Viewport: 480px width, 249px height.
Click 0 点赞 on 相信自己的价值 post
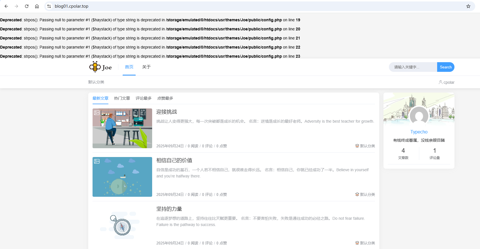(x=222, y=194)
